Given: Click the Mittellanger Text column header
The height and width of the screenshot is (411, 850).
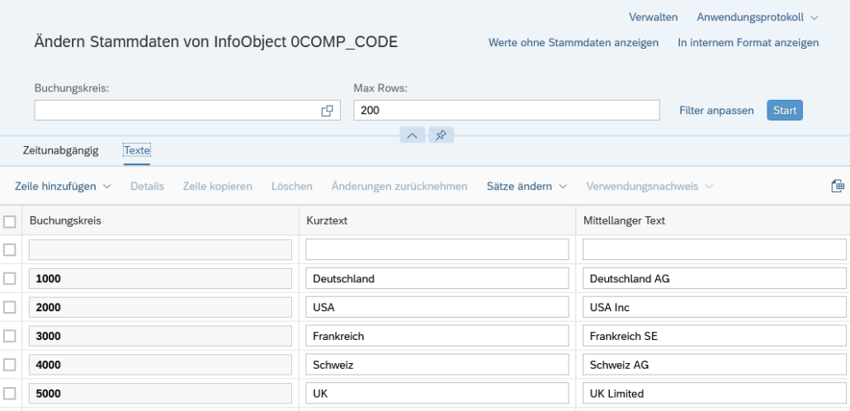Looking at the screenshot, I should click(713, 220).
